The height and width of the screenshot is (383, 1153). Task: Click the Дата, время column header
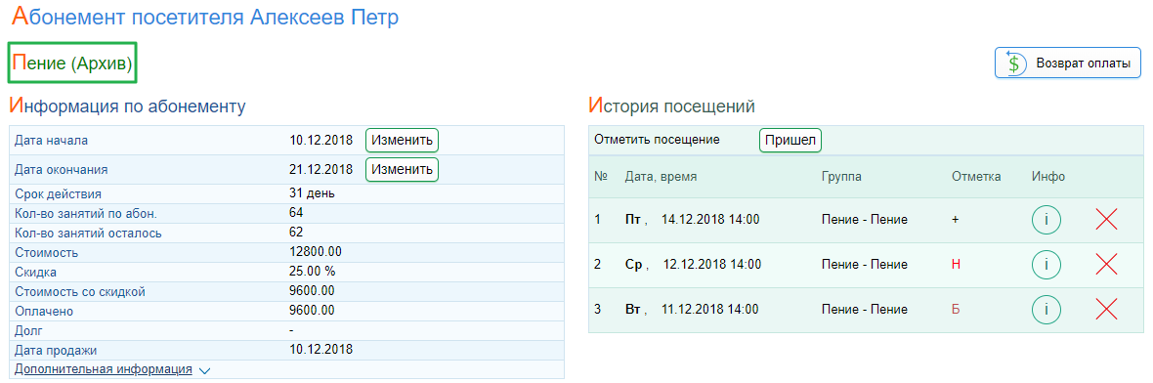662,177
